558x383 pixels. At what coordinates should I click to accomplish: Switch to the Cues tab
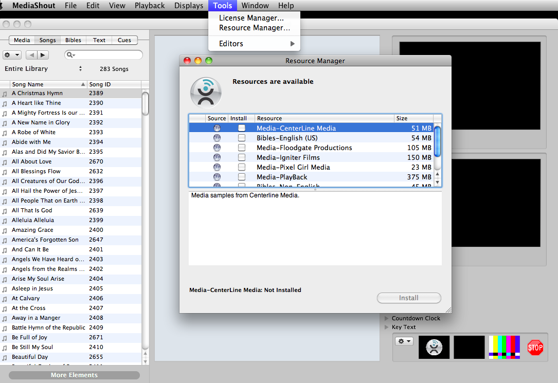[x=124, y=40]
